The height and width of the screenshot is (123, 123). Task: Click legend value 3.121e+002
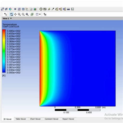(13, 62)
